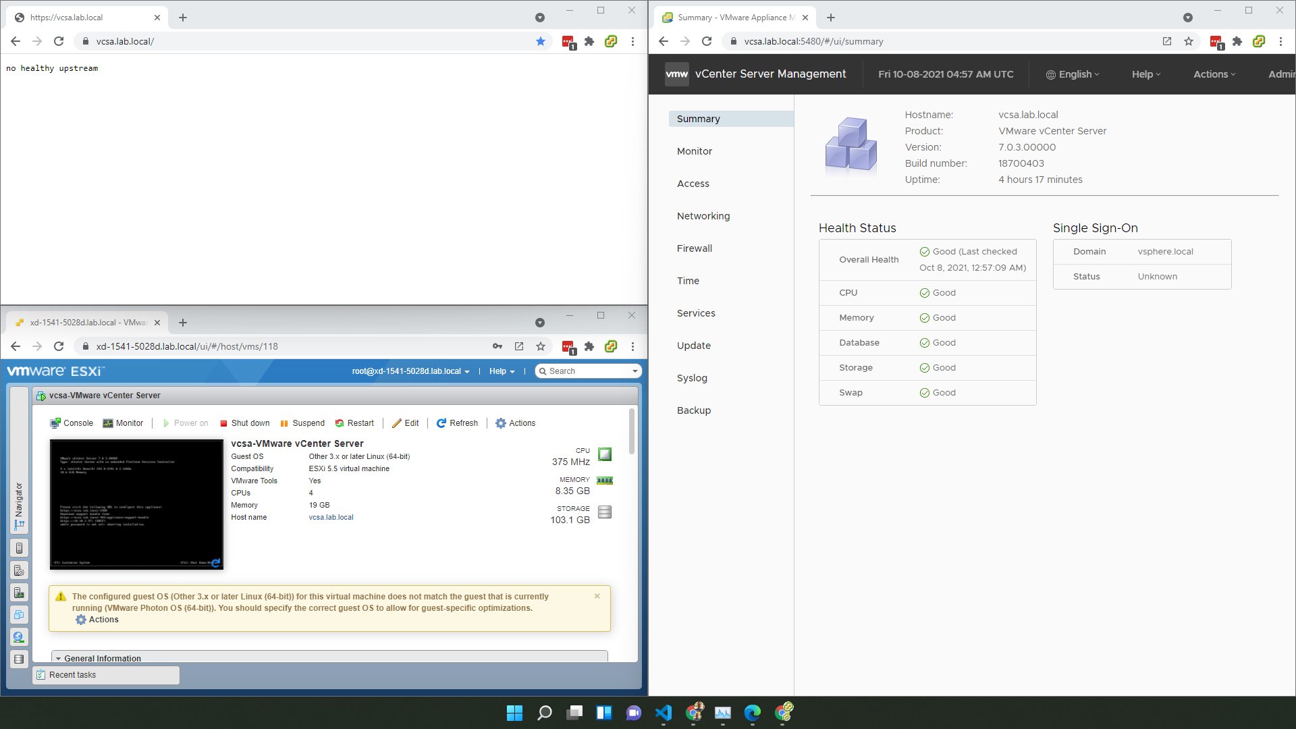Image resolution: width=1296 pixels, height=729 pixels.
Task: Open Windows taskbar Search
Action: pyautogui.click(x=544, y=713)
